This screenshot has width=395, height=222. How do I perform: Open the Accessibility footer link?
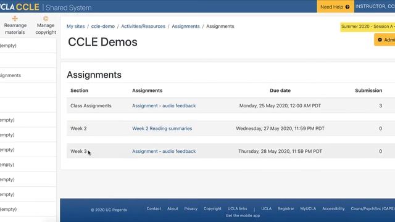click(x=333, y=208)
